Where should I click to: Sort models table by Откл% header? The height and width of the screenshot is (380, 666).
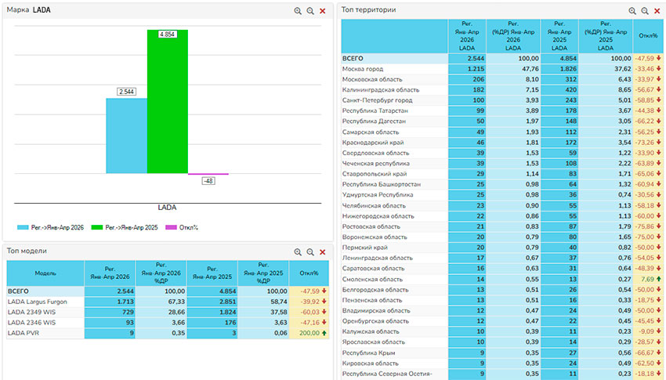[x=309, y=273]
